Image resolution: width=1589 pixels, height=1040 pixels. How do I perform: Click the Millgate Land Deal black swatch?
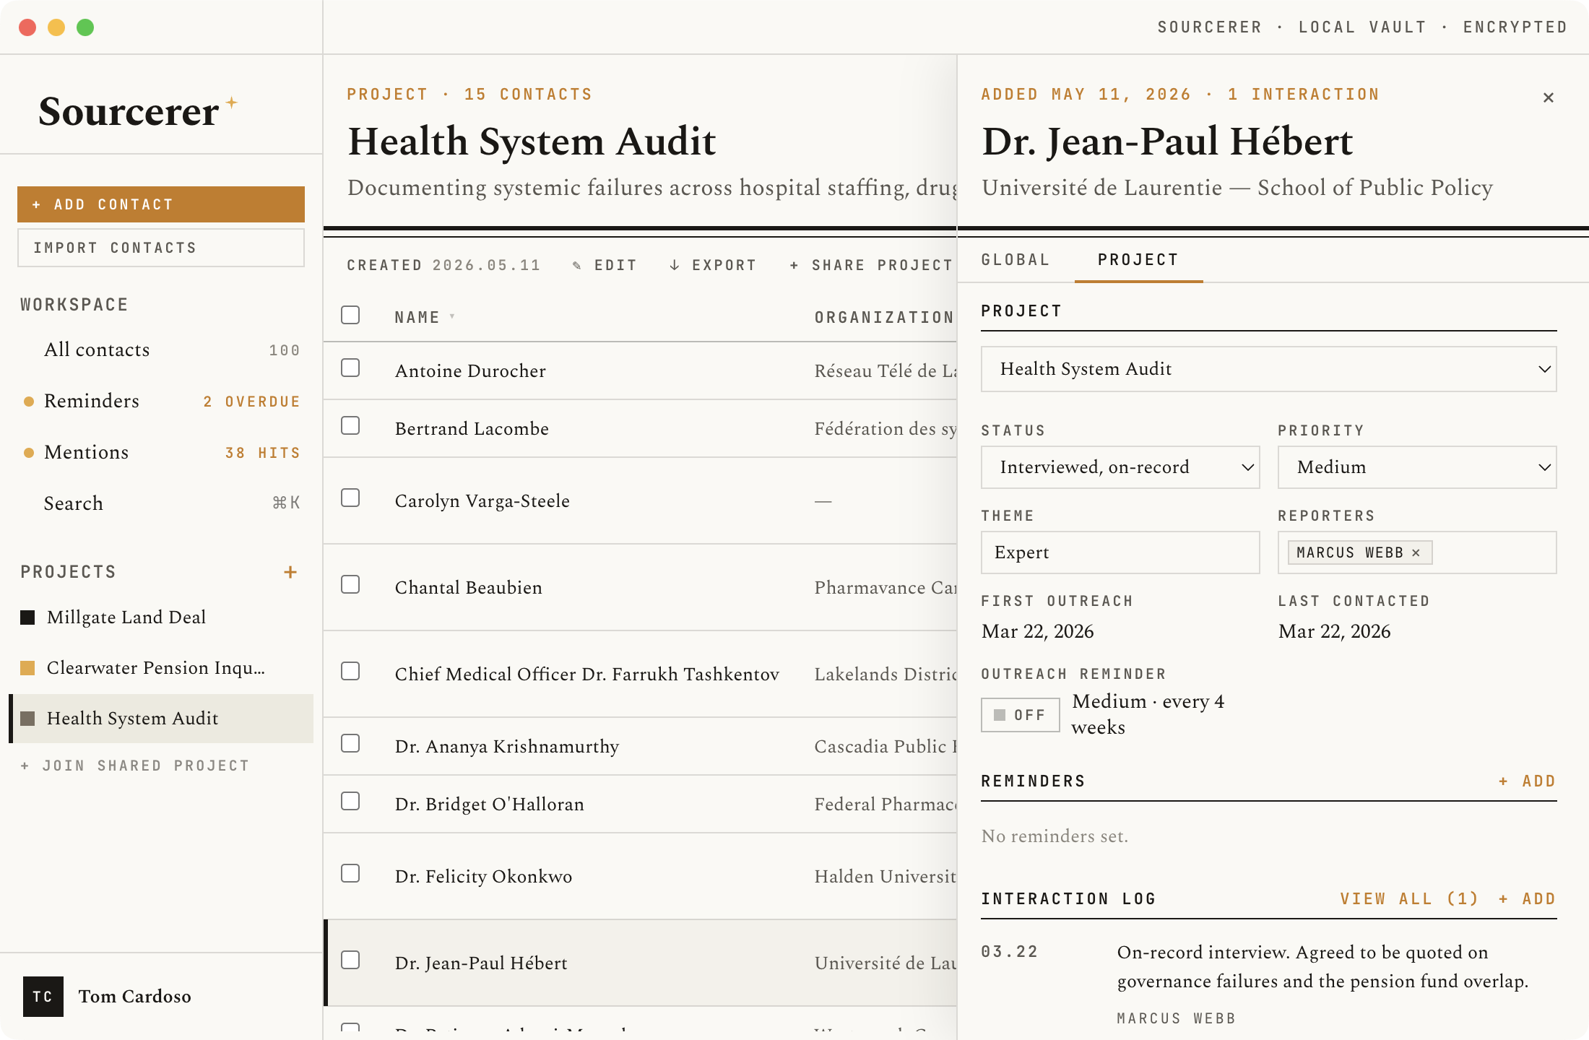tap(27, 617)
